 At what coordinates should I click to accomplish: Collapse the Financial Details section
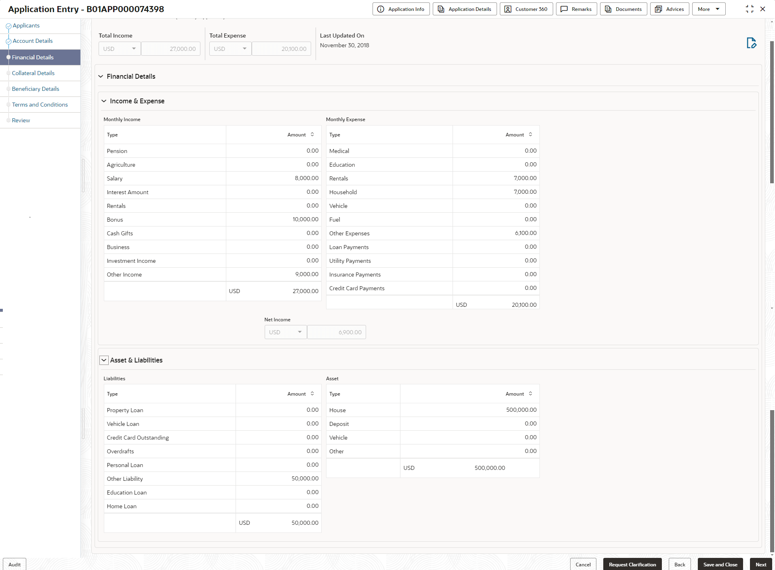pyautogui.click(x=101, y=76)
